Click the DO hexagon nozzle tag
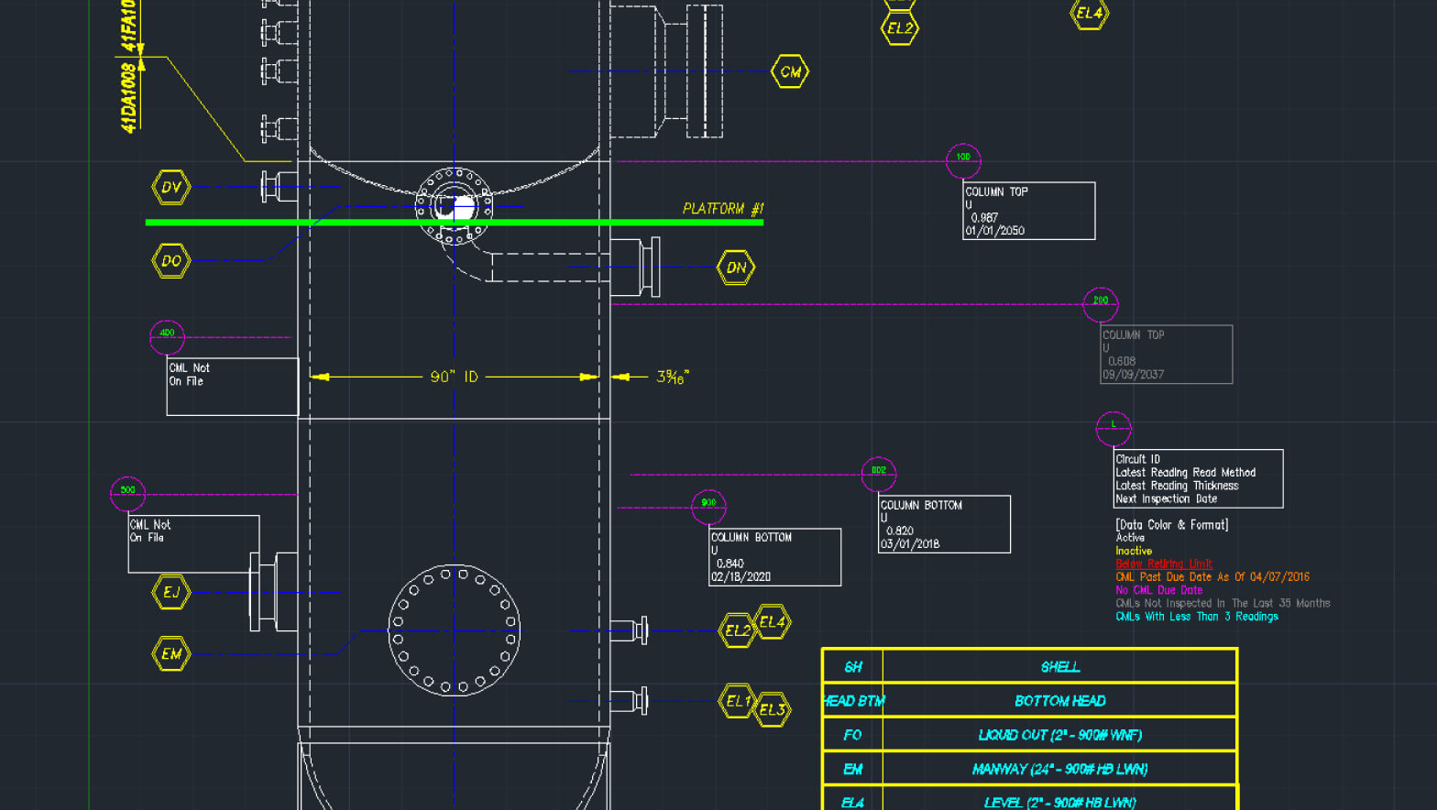The width and height of the screenshot is (1437, 810). point(170,261)
